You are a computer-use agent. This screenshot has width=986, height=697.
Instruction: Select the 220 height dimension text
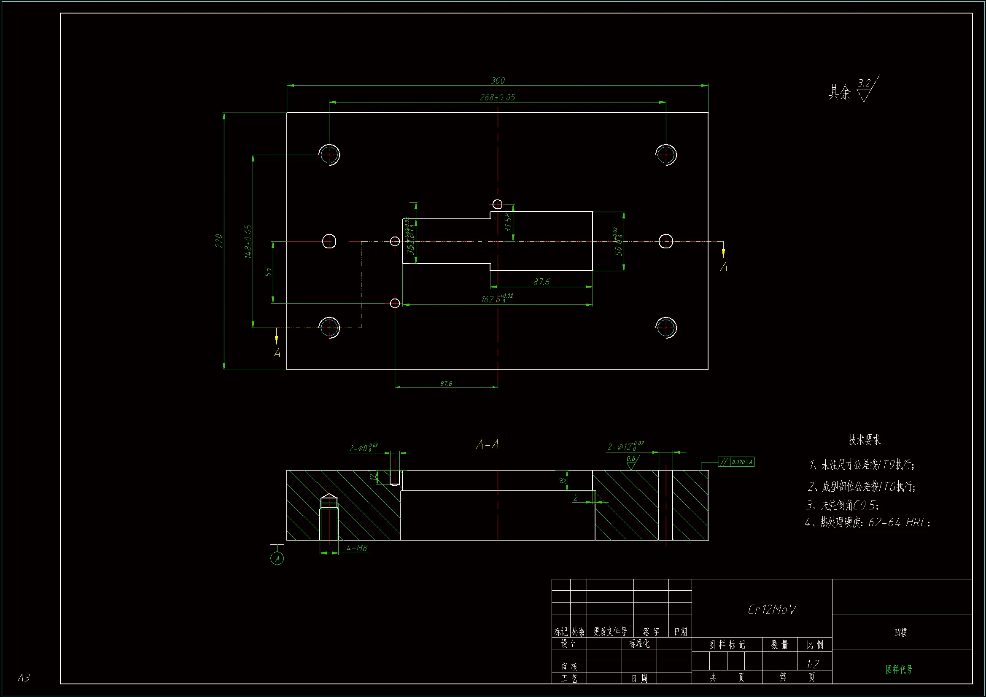[219, 241]
